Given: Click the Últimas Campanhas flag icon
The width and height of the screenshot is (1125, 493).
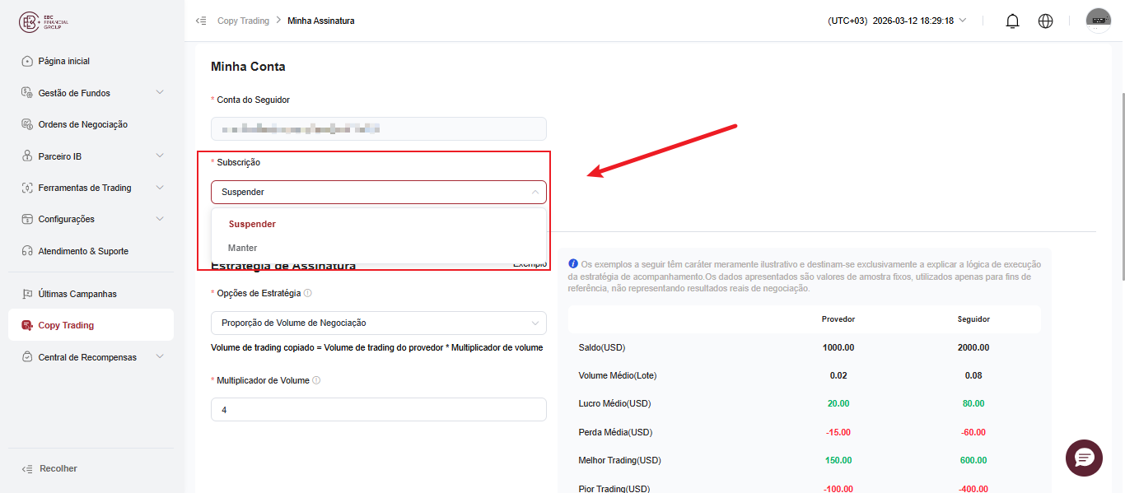Looking at the screenshot, I should click(27, 294).
